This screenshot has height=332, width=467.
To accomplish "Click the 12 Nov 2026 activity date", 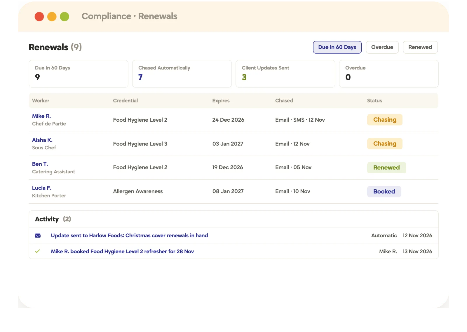I will click(417, 235).
